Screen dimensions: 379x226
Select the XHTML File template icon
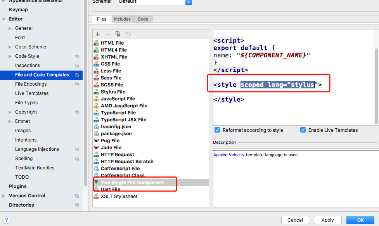[96, 57]
